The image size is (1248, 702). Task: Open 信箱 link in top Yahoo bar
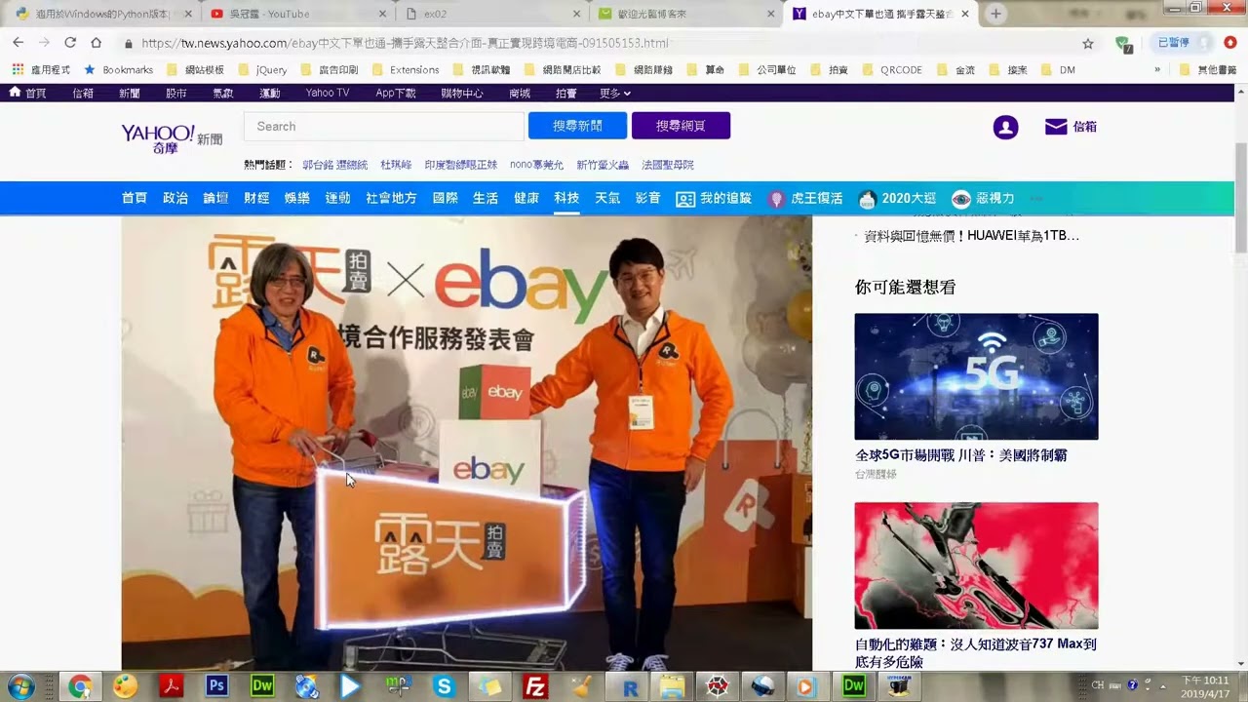tap(83, 93)
